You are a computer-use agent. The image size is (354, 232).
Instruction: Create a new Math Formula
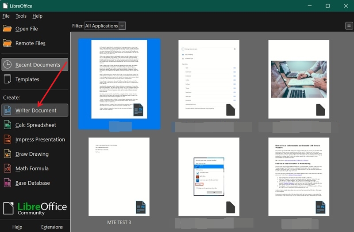(x=35, y=168)
